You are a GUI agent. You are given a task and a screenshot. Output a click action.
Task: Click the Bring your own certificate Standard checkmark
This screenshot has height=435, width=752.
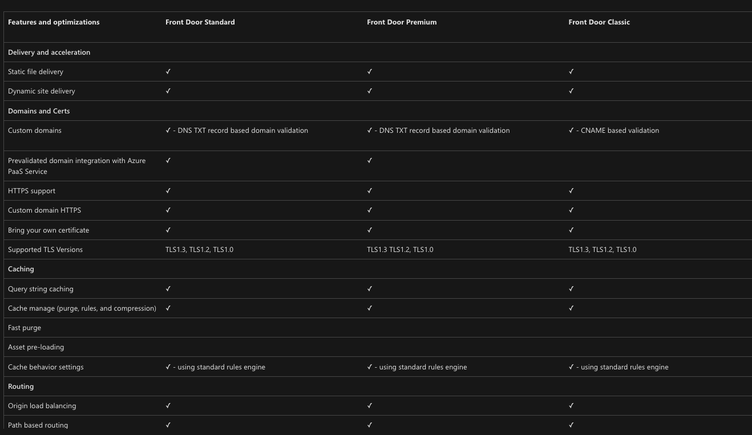(168, 230)
